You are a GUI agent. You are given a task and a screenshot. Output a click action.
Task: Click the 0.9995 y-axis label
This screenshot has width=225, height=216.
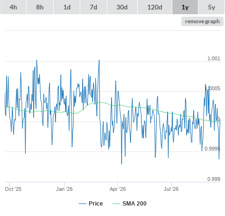pyautogui.click(x=212, y=149)
